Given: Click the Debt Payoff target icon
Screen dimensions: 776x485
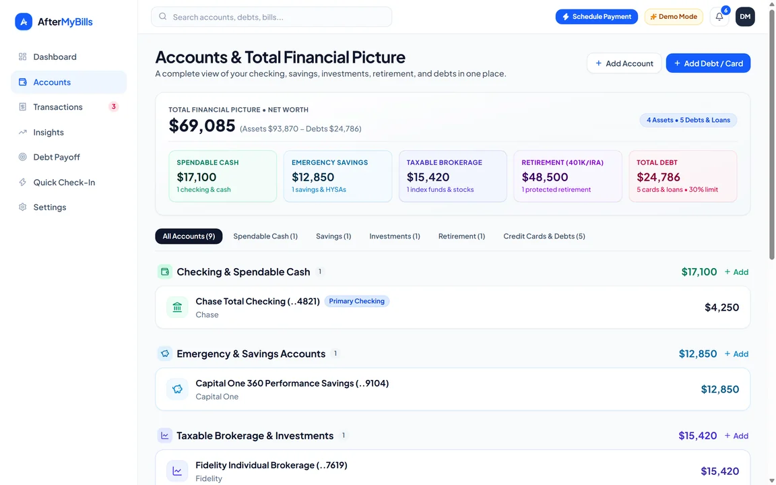Looking at the screenshot, I should [22, 157].
